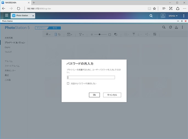Open the Photo Station vertical dots menu
This screenshot has height=139, width=188.
pos(182,27)
